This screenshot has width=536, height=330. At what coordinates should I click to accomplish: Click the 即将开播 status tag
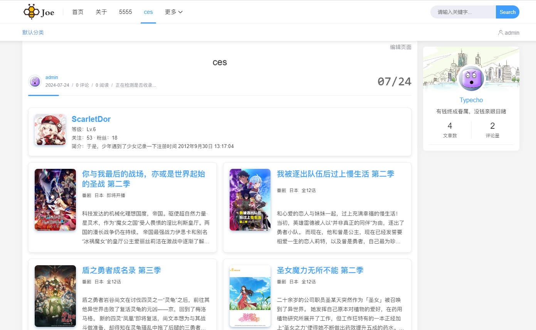(116, 195)
